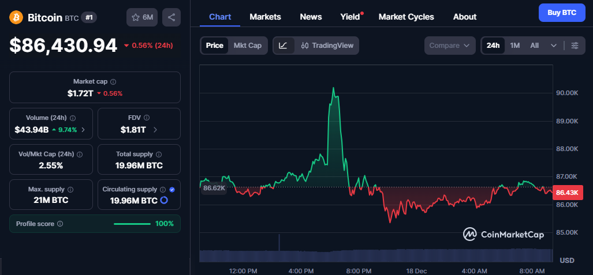Select the 1M time range

pos(515,46)
